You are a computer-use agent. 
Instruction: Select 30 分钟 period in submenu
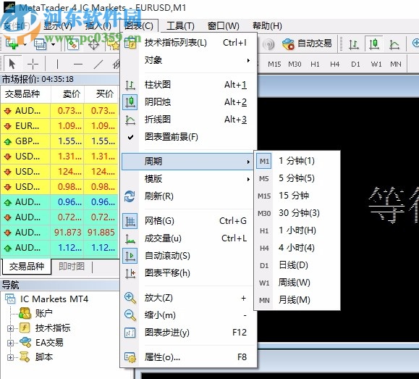tap(297, 213)
